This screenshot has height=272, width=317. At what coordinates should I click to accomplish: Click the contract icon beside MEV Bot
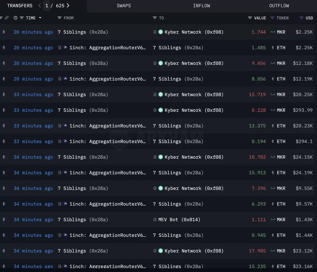pos(155,220)
